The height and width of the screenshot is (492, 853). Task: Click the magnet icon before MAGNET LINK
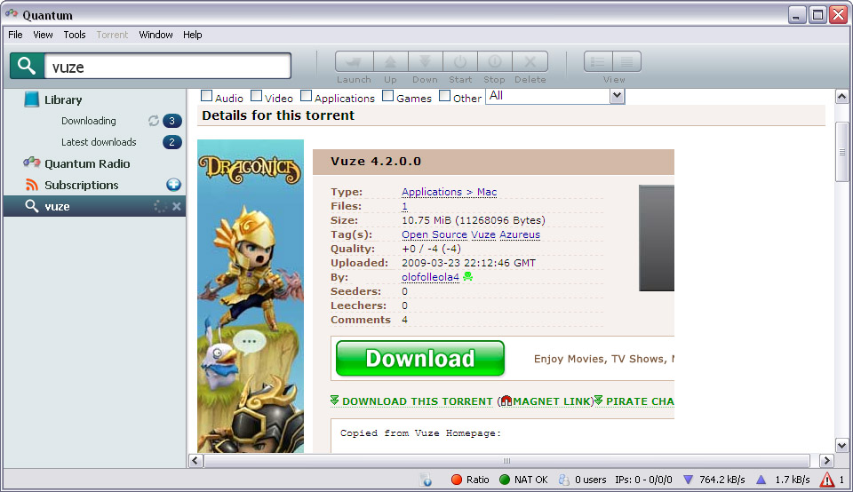click(506, 401)
